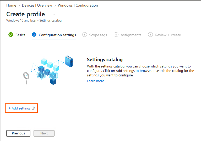Open the ellipsis menu beside Create profile
Viewport: 201px width, 141px height.
pyautogui.click(x=53, y=14)
